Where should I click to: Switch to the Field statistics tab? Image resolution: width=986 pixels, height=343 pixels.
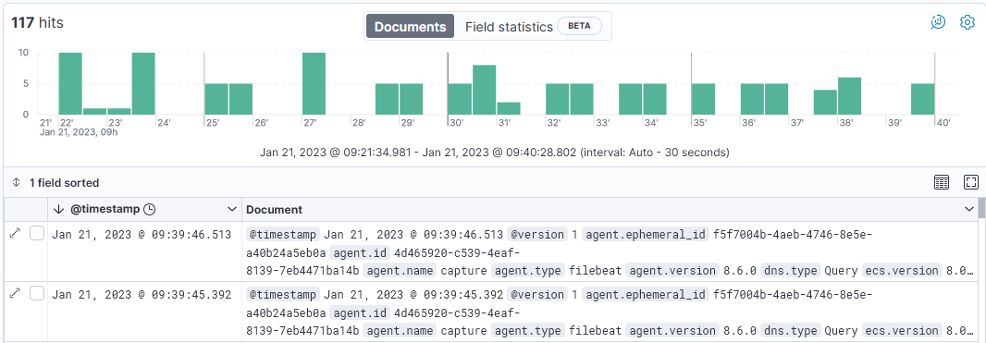[509, 27]
